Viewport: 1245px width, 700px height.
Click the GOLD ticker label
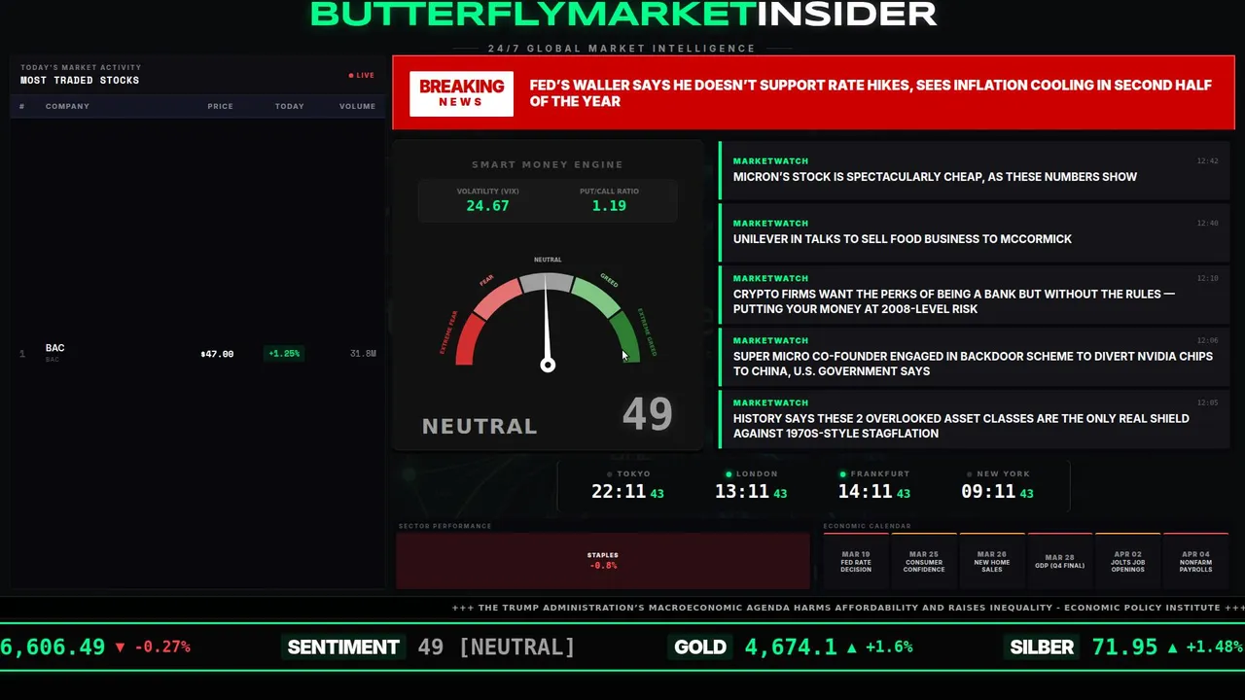click(x=700, y=647)
